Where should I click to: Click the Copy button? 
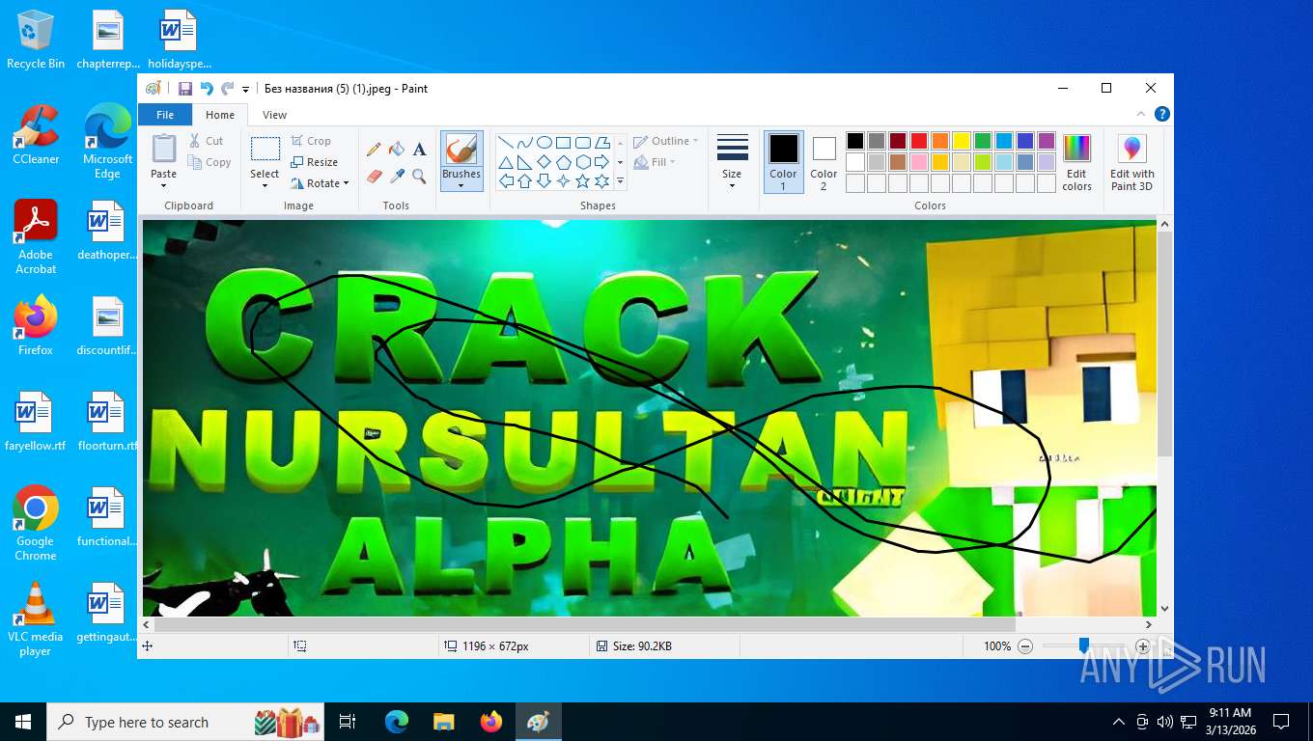coord(210,162)
